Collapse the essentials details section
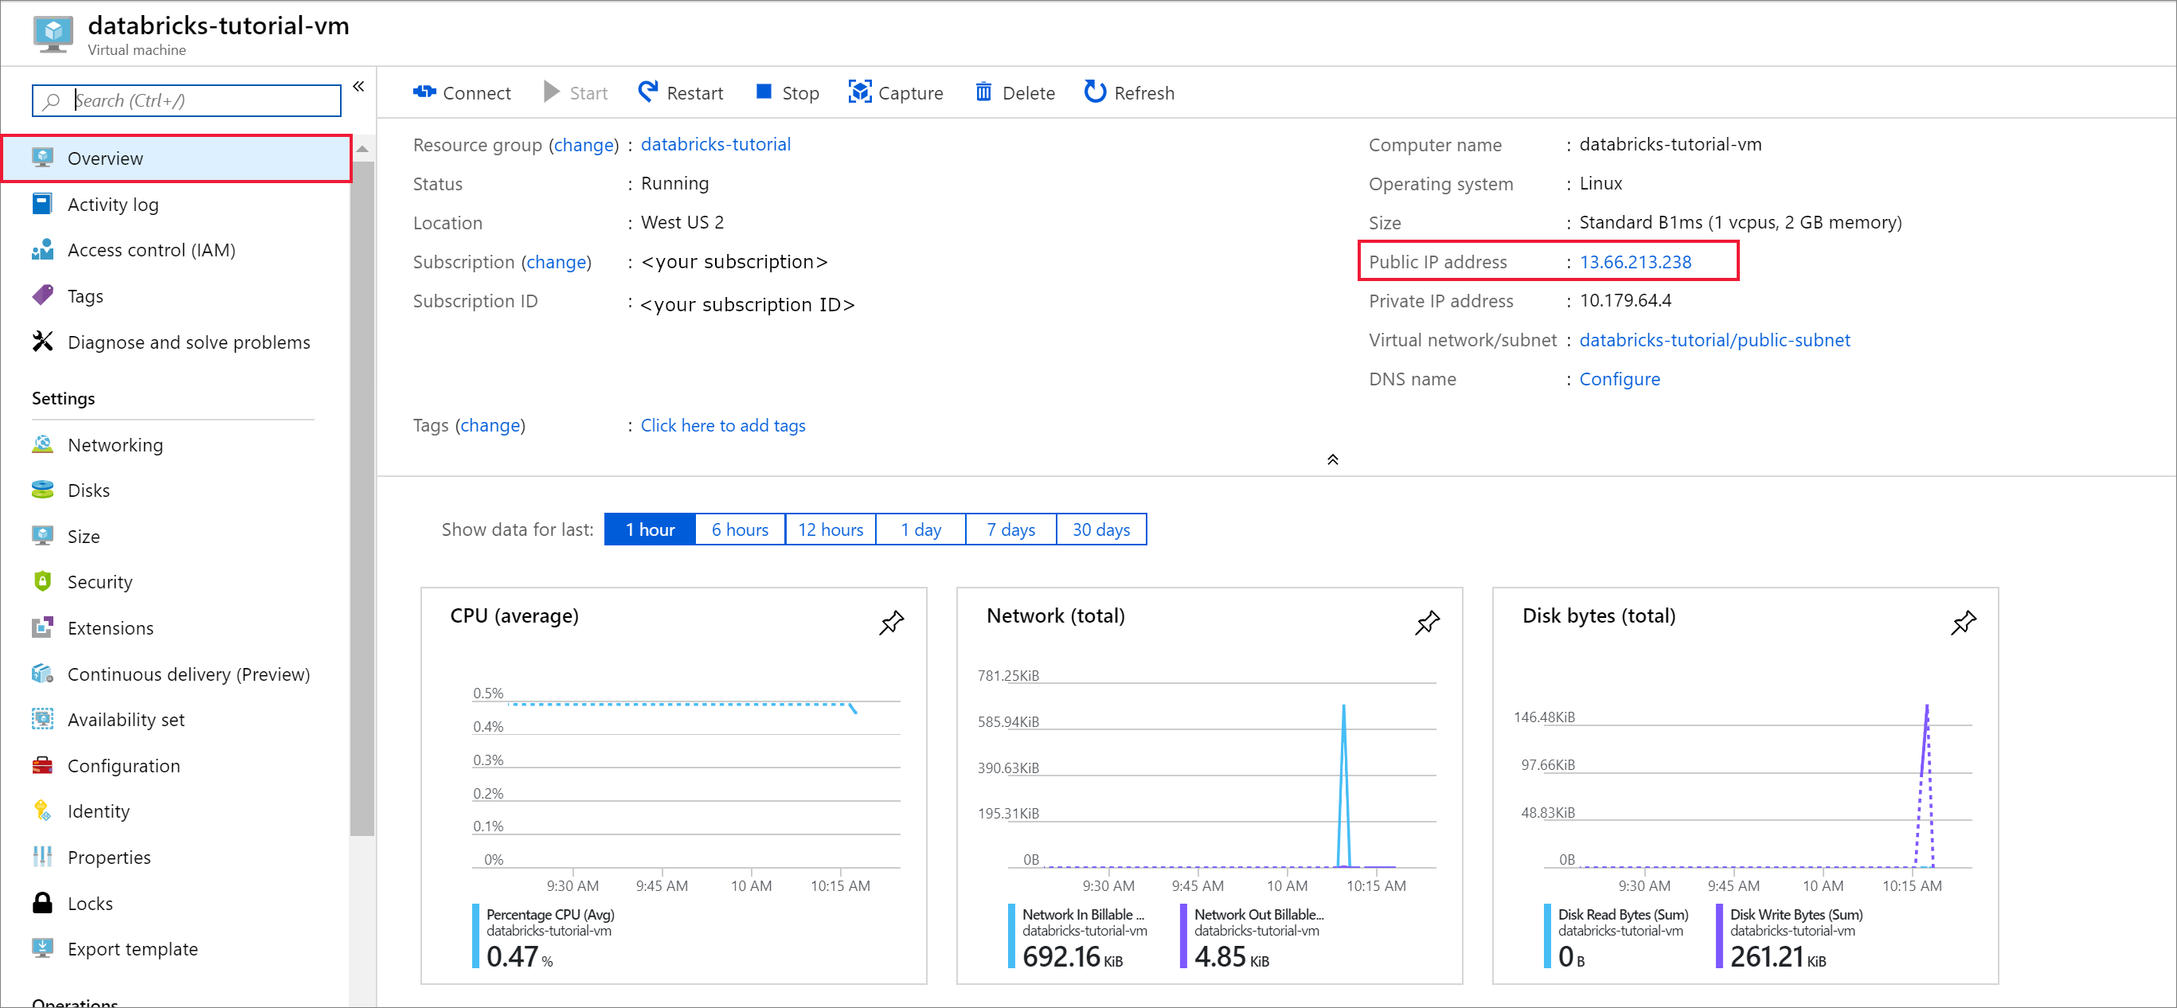The width and height of the screenshot is (2177, 1008). click(1332, 459)
